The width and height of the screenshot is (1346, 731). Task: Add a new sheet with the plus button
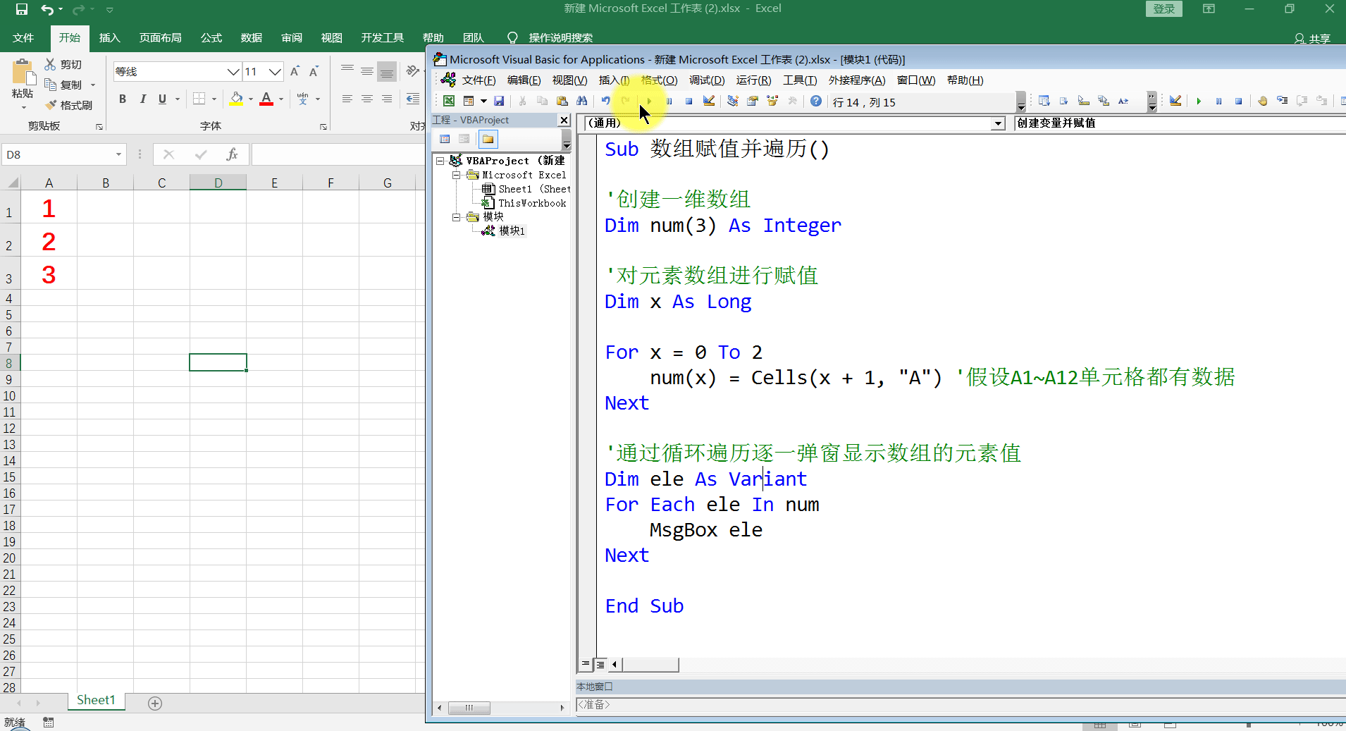154,702
